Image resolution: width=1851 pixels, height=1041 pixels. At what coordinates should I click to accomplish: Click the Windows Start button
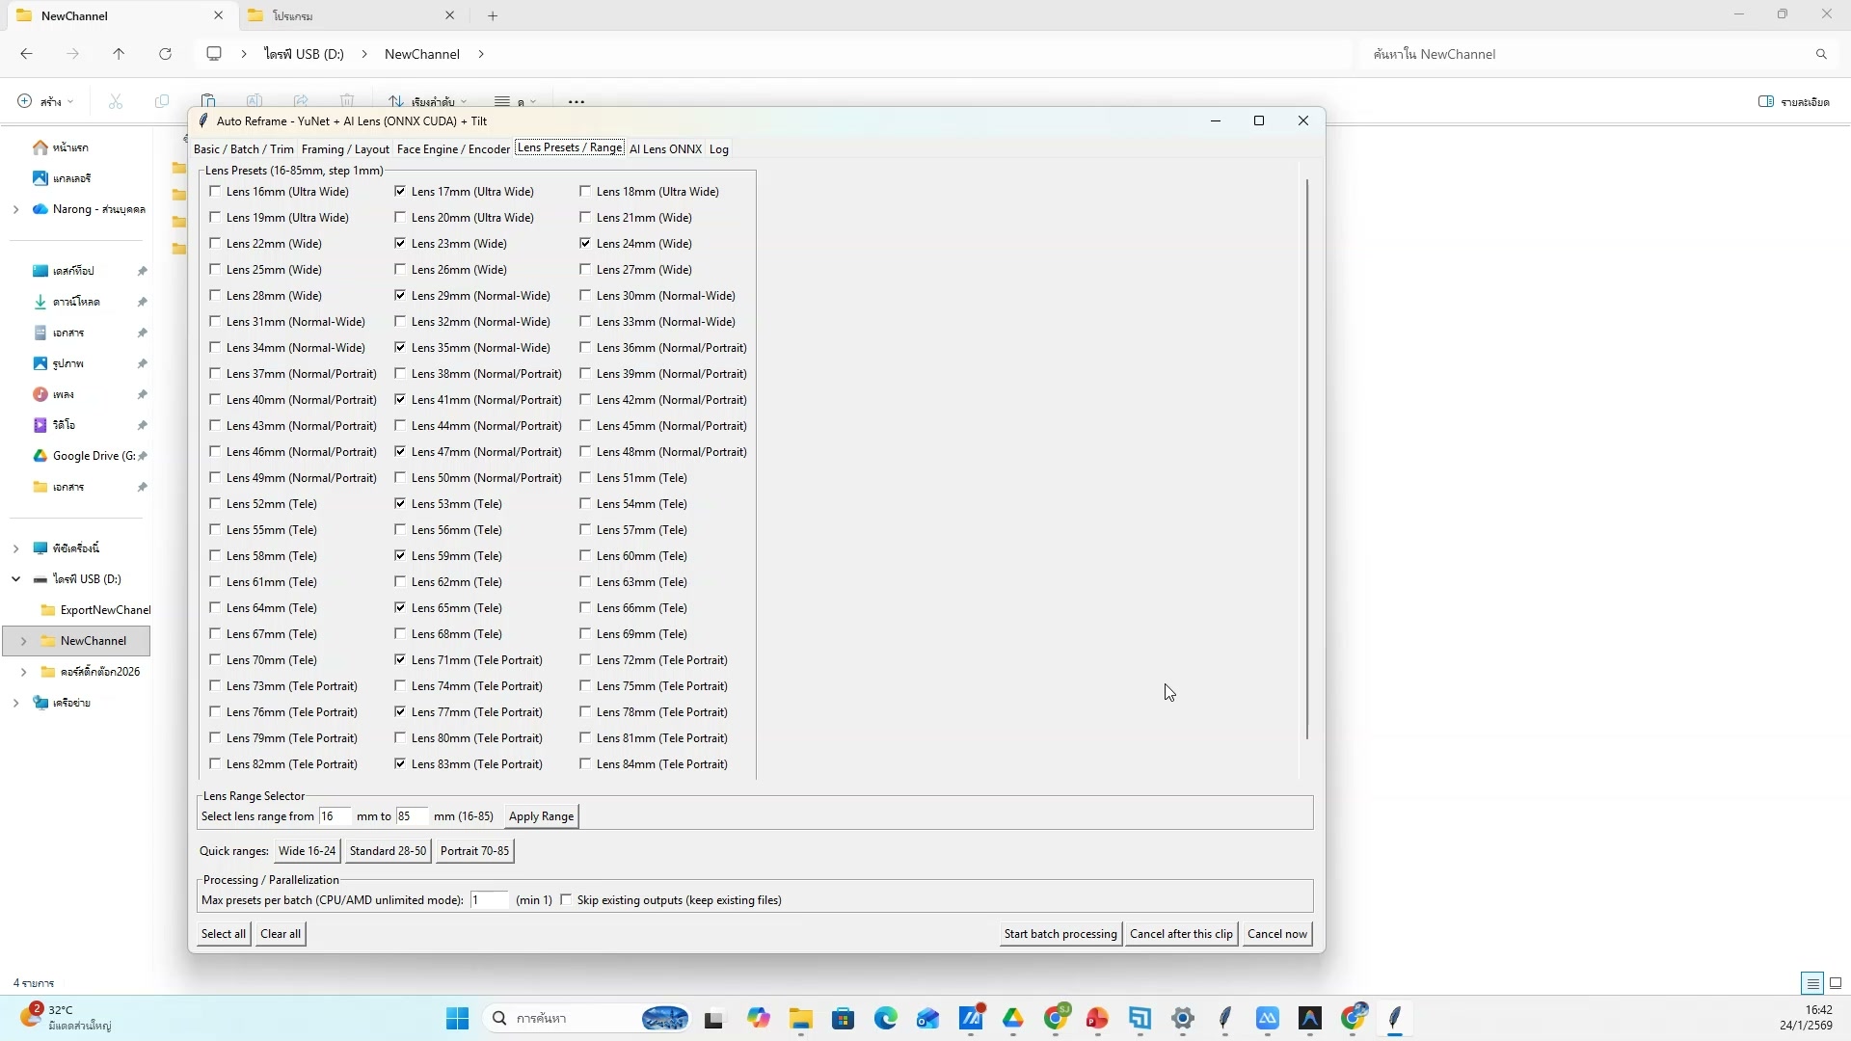[x=457, y=1019]
